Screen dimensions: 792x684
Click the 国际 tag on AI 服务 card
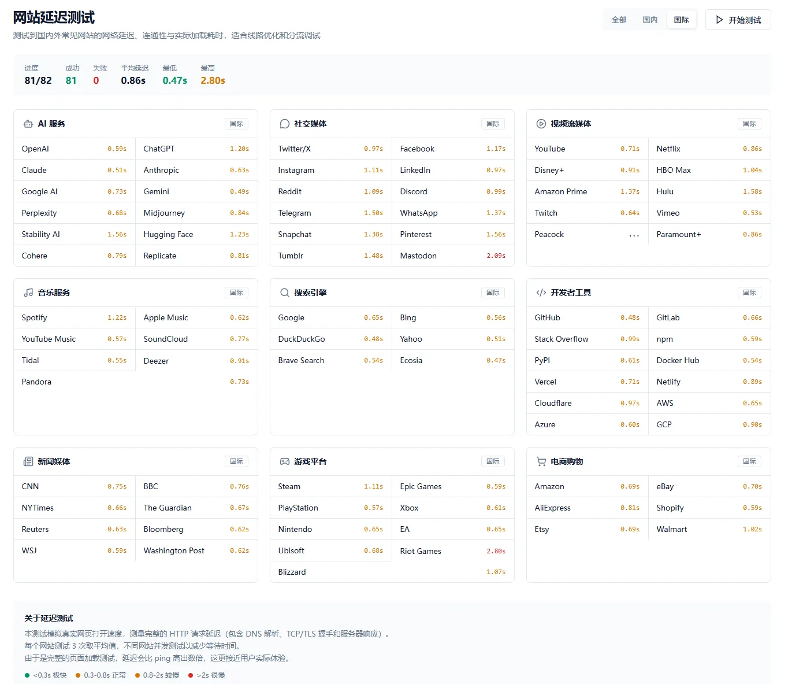237,124
